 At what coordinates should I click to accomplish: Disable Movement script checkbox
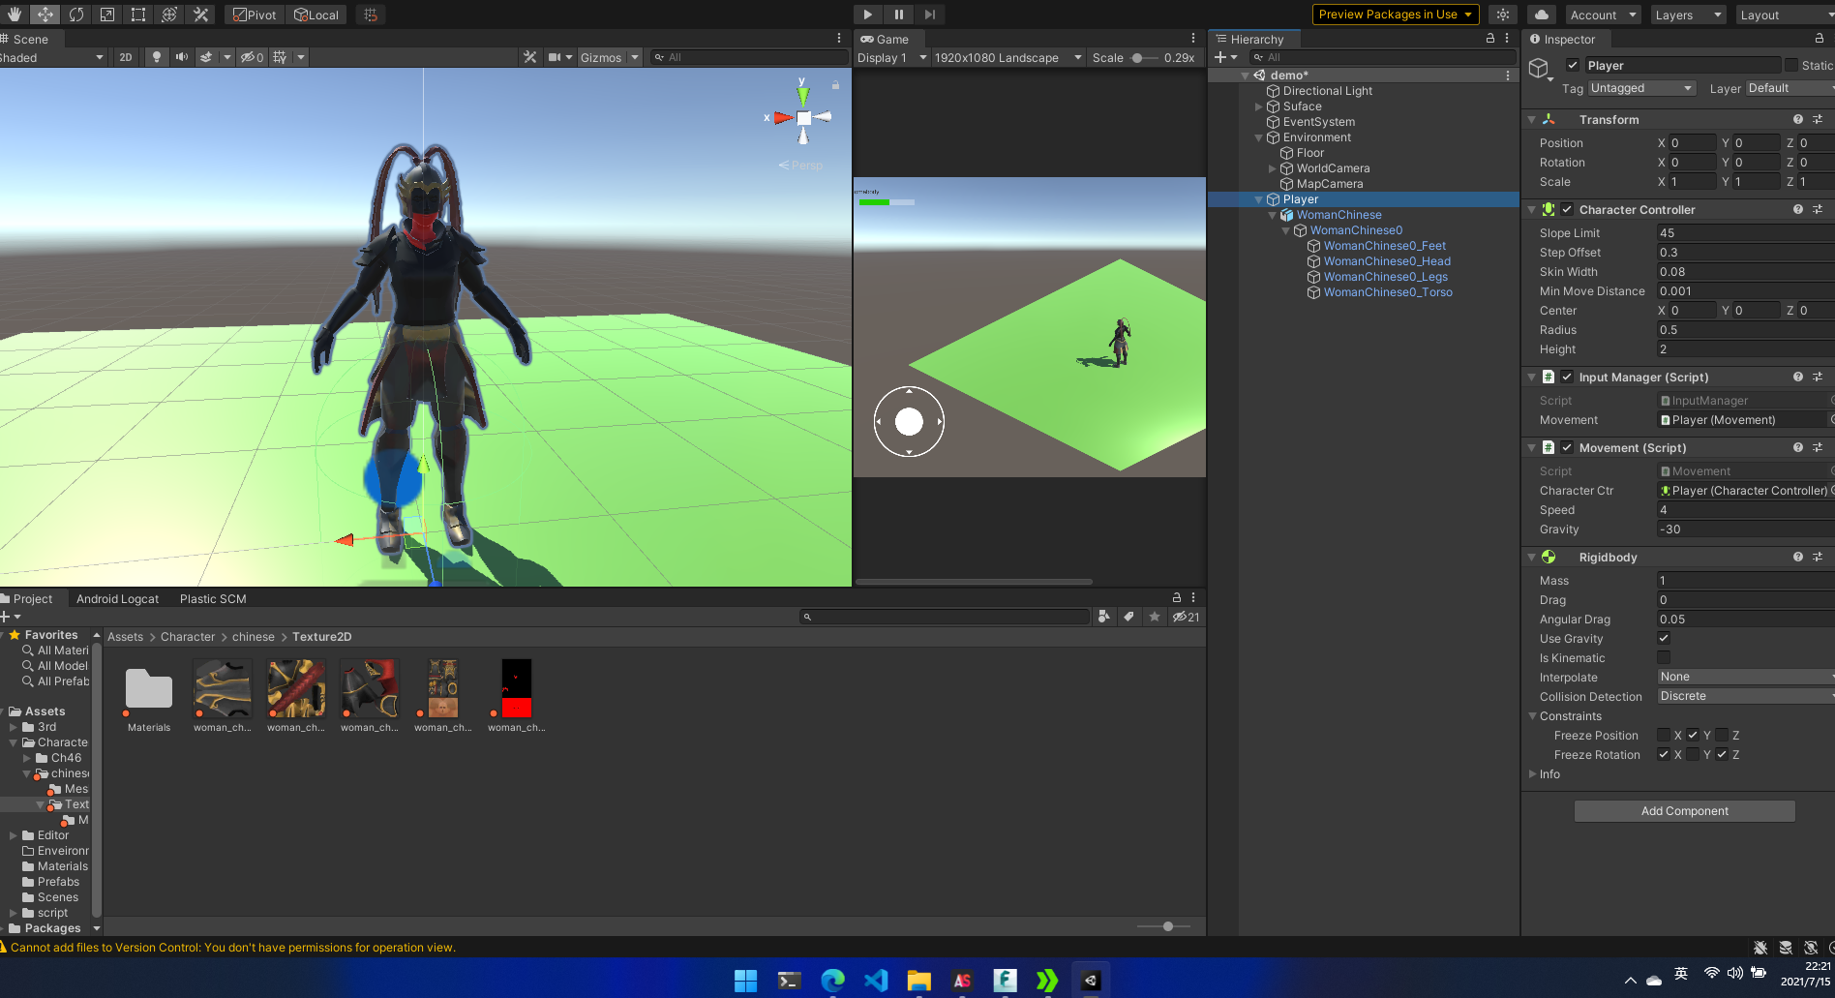coord(1567,447)
